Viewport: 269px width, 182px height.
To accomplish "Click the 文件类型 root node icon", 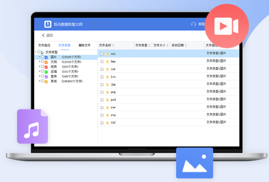I will [43, 52].
